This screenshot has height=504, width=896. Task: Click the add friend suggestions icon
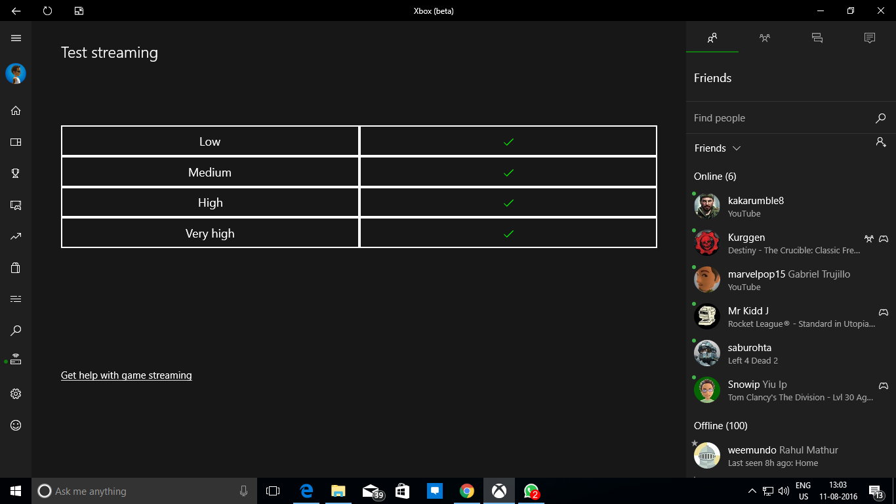[881, 142]
